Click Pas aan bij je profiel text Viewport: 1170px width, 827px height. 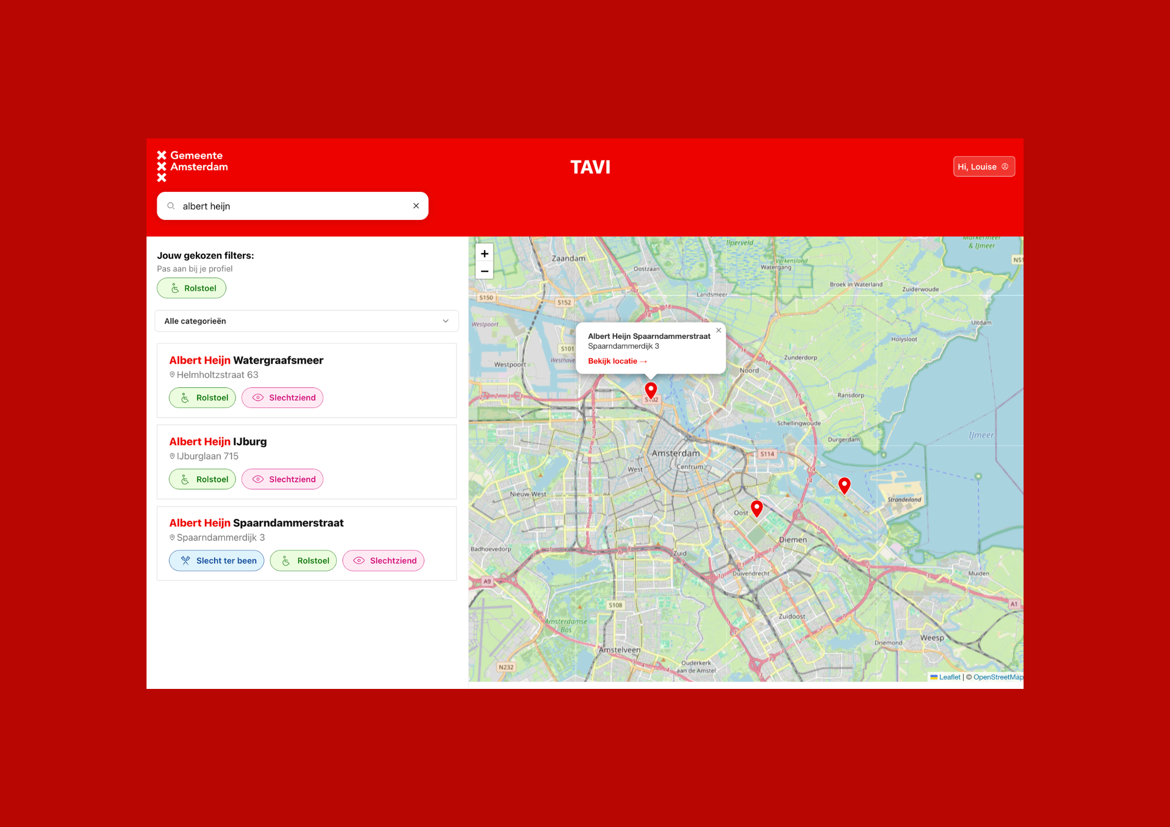pyautogui.click(x=194, y=269)
